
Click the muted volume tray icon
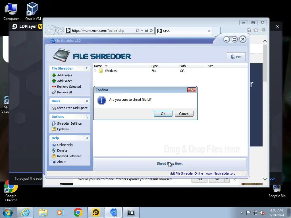(x=262, y=213)
